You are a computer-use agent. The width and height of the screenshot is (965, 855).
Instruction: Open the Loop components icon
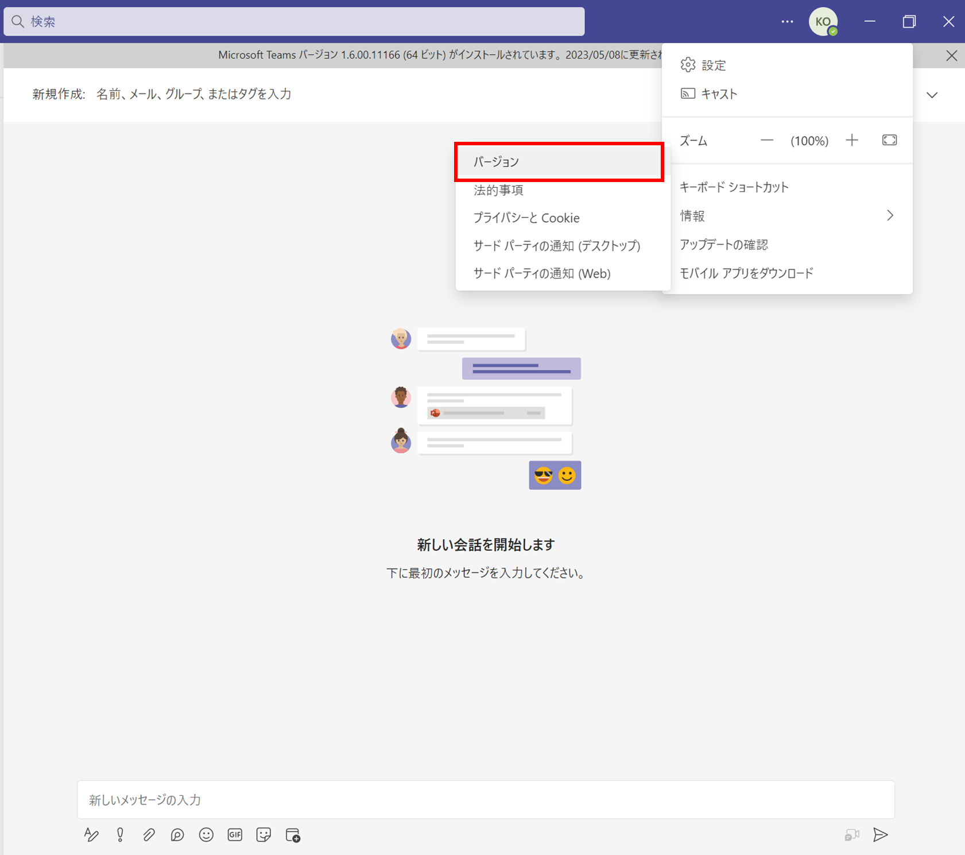point(177,834)
